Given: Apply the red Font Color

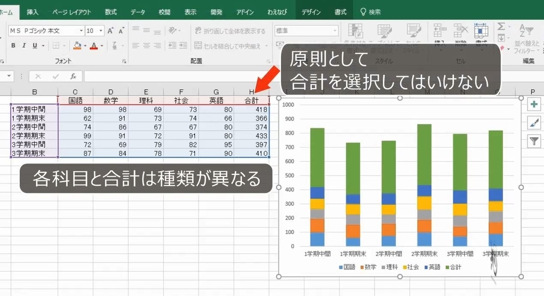Looking at the screenshot, I should click(x=93, y=46).
